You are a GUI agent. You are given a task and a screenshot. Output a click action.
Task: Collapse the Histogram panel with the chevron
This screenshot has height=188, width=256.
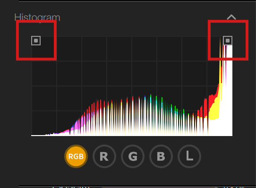[x=231, y=17]
